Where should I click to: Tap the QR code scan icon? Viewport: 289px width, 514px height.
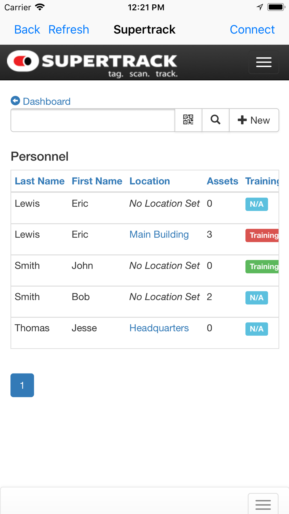[188, 120]
